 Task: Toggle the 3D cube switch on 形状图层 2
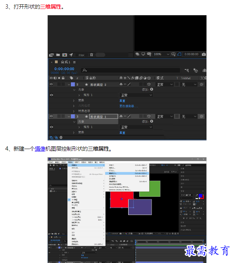pos(149,84)
